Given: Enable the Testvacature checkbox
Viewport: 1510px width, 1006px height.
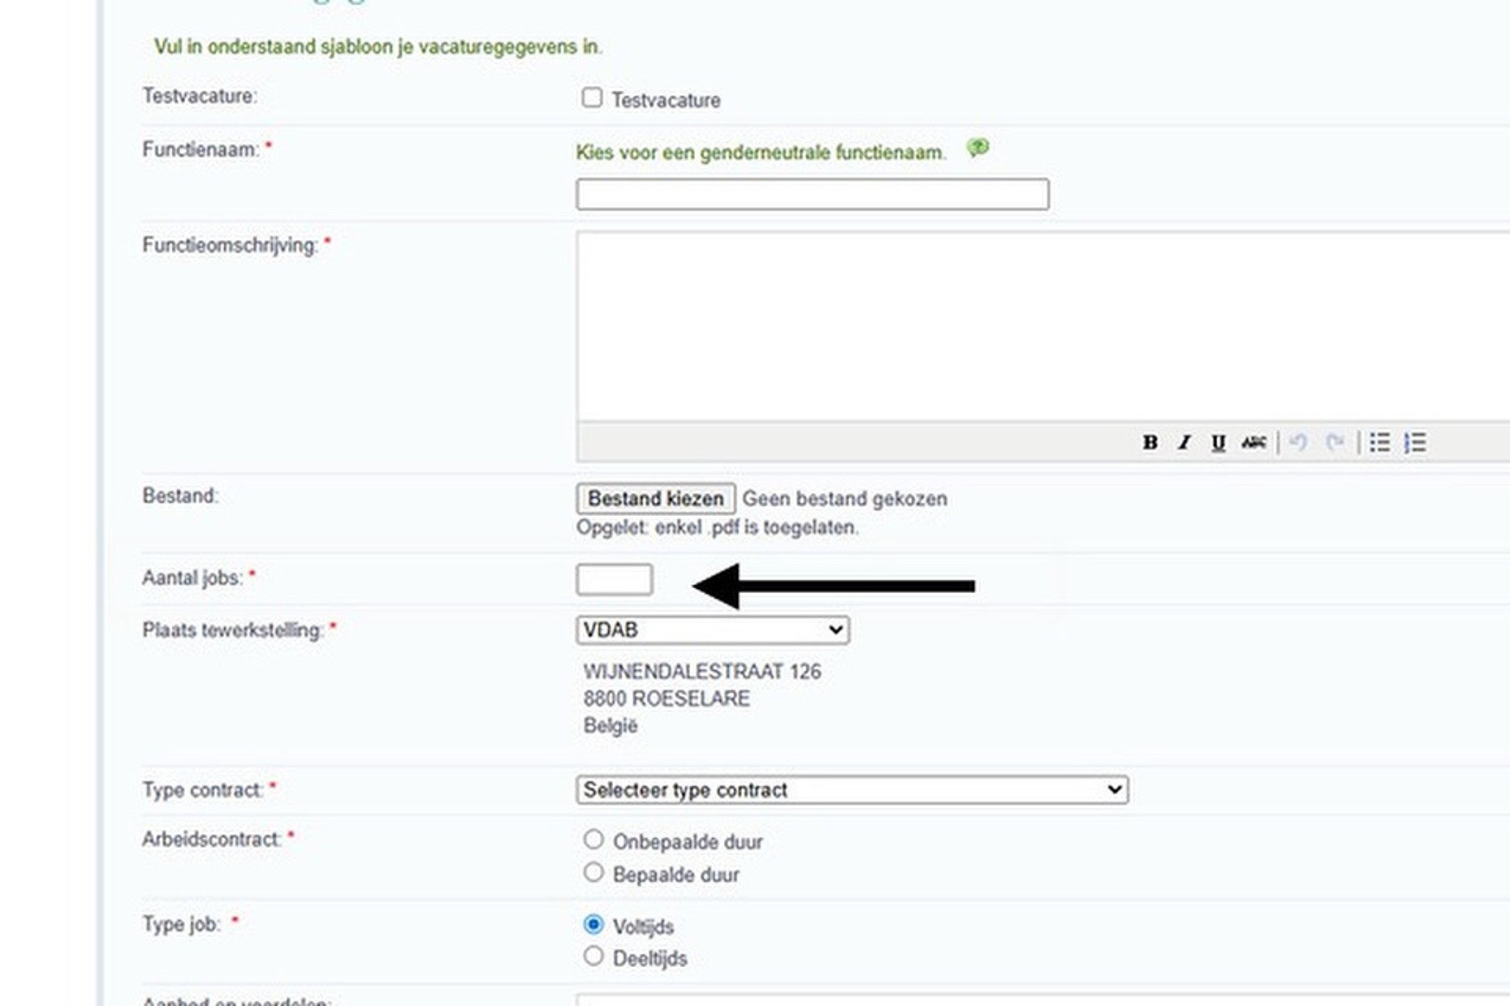Looking at the screenshot, I should [592, 98].
